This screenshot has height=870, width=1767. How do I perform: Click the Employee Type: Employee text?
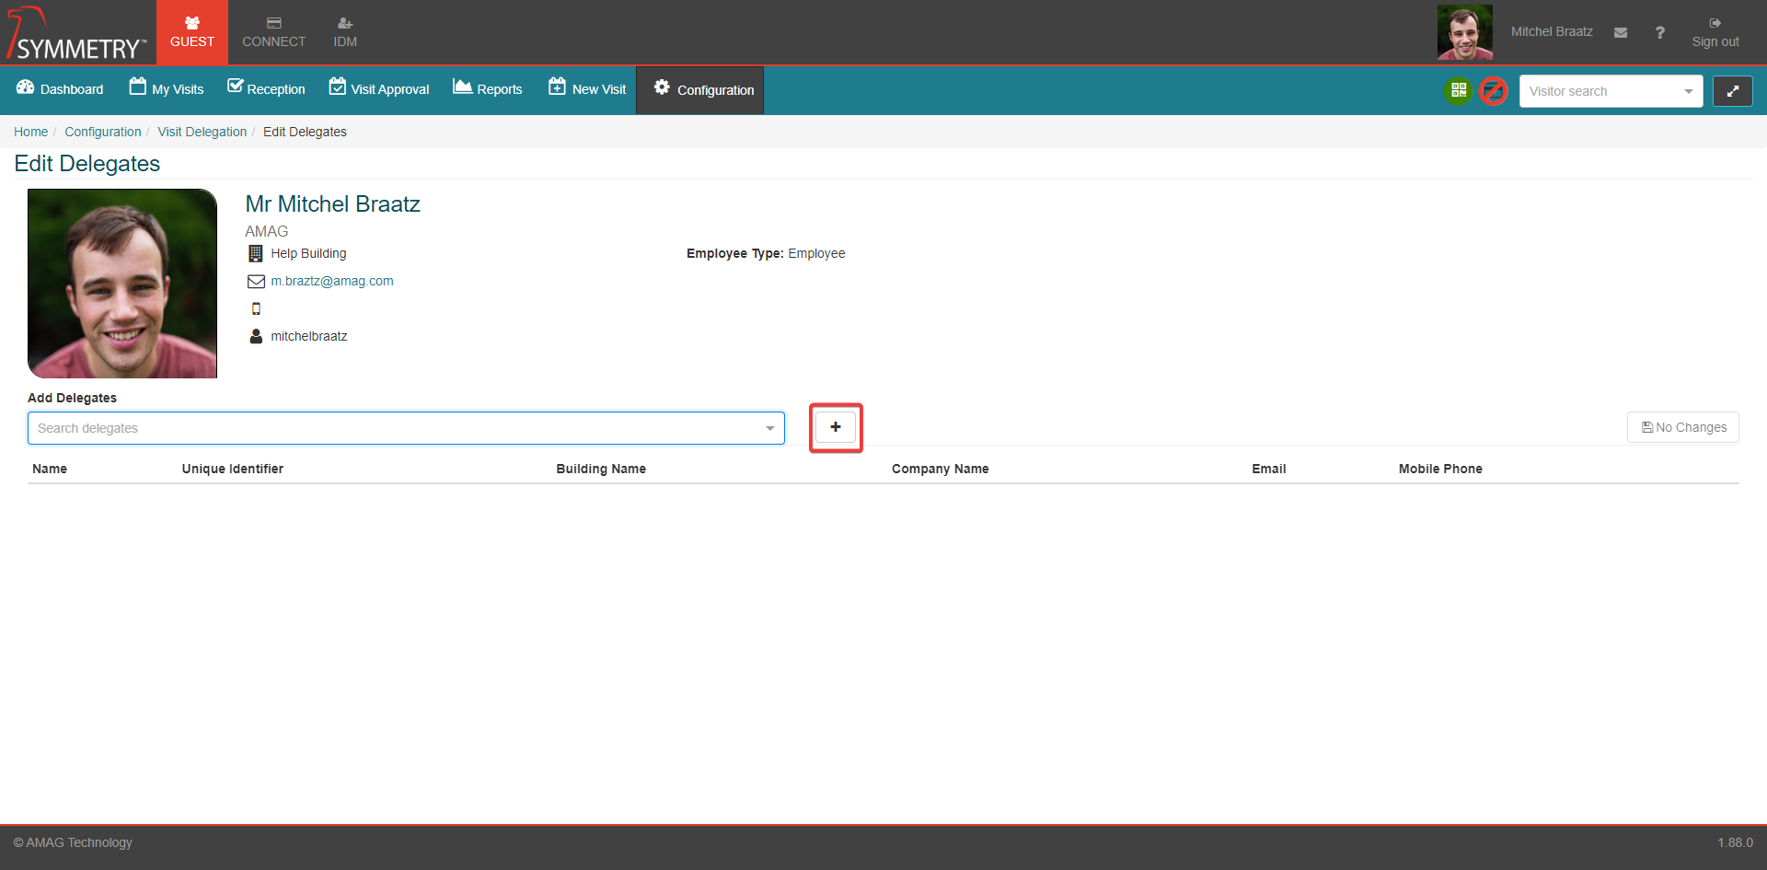click(766, 253)
